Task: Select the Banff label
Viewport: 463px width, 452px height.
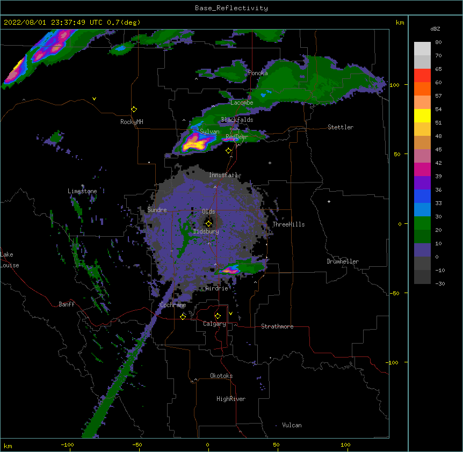Action: coord(67,304)
